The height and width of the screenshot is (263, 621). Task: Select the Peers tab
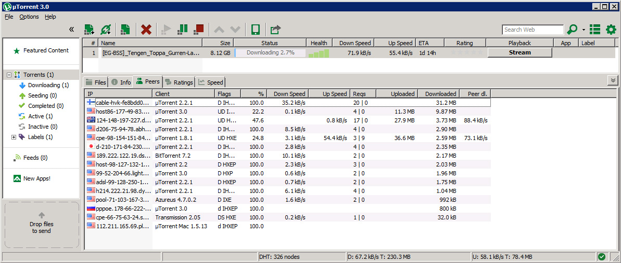pyautogui.click(x=148, y=81)
